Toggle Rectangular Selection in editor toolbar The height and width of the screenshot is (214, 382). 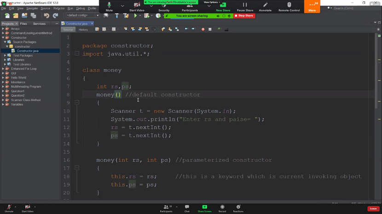coord(154,29)
